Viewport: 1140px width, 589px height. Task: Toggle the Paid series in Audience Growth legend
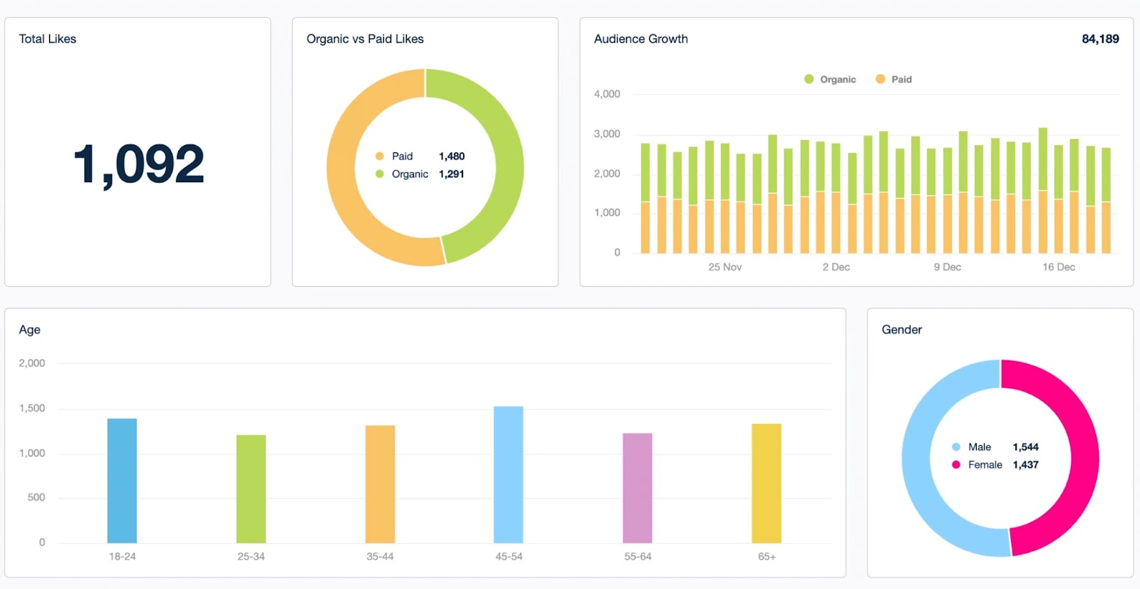click(893, 79)
